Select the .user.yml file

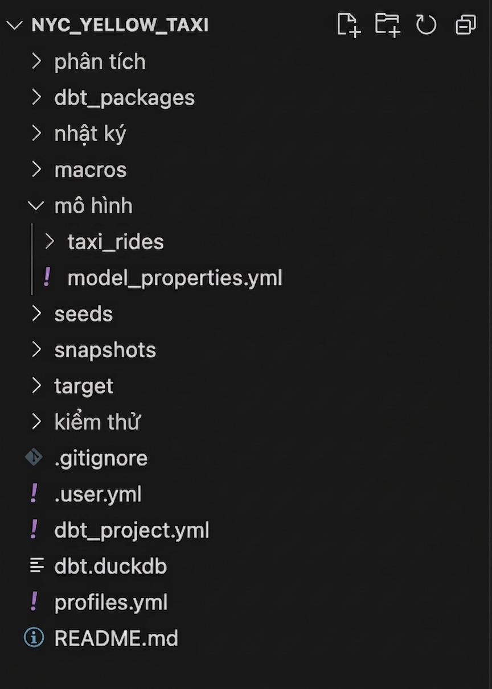[x=98, y=494]
